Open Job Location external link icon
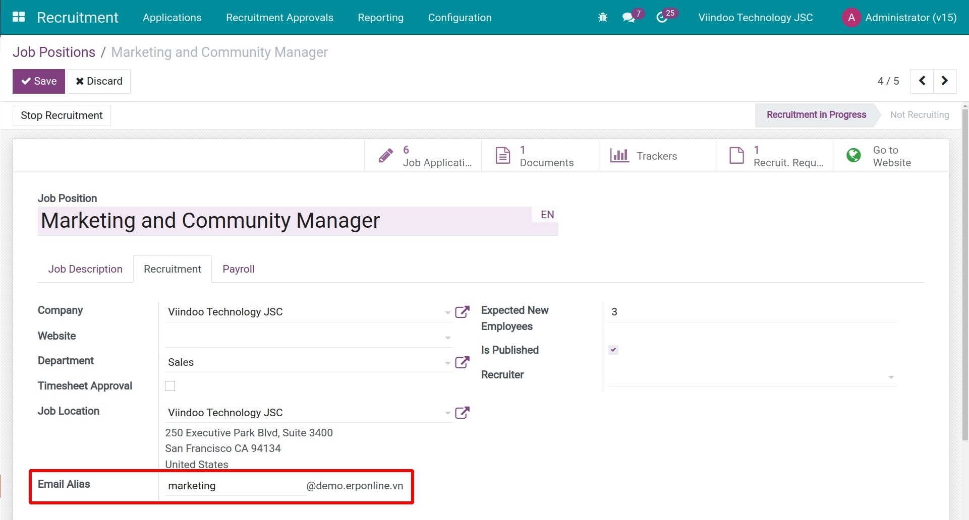Screen dimensions: 969x520 (x=462, y=413)
